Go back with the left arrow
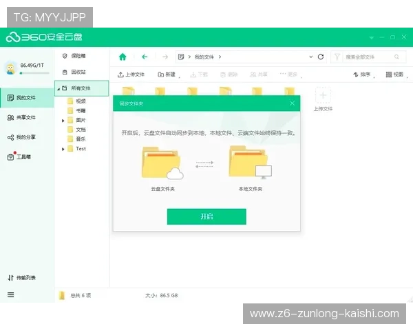This screenshot has width=413, height=331. pos(145,57)
